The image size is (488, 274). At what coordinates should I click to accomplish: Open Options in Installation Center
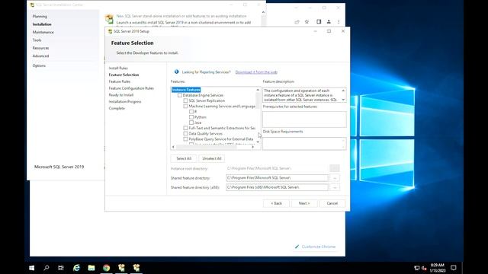(39, 65)
